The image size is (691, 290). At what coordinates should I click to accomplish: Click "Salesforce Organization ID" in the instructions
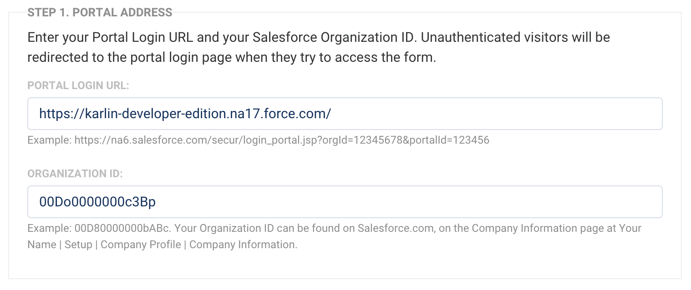319,37
